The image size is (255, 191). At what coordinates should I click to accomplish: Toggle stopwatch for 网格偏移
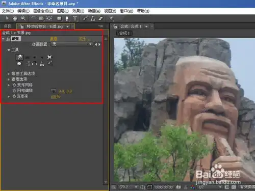(x=14, y=91)
